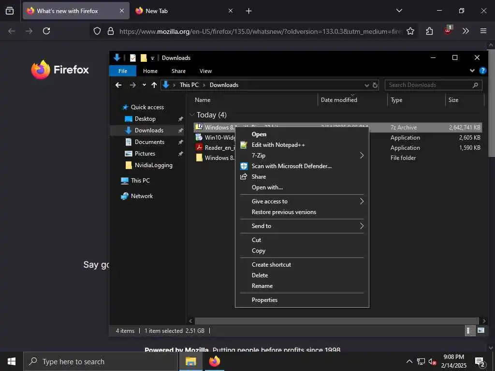Open recent locations dropdown arrow
495x371 pixels.
pos(144,85)
